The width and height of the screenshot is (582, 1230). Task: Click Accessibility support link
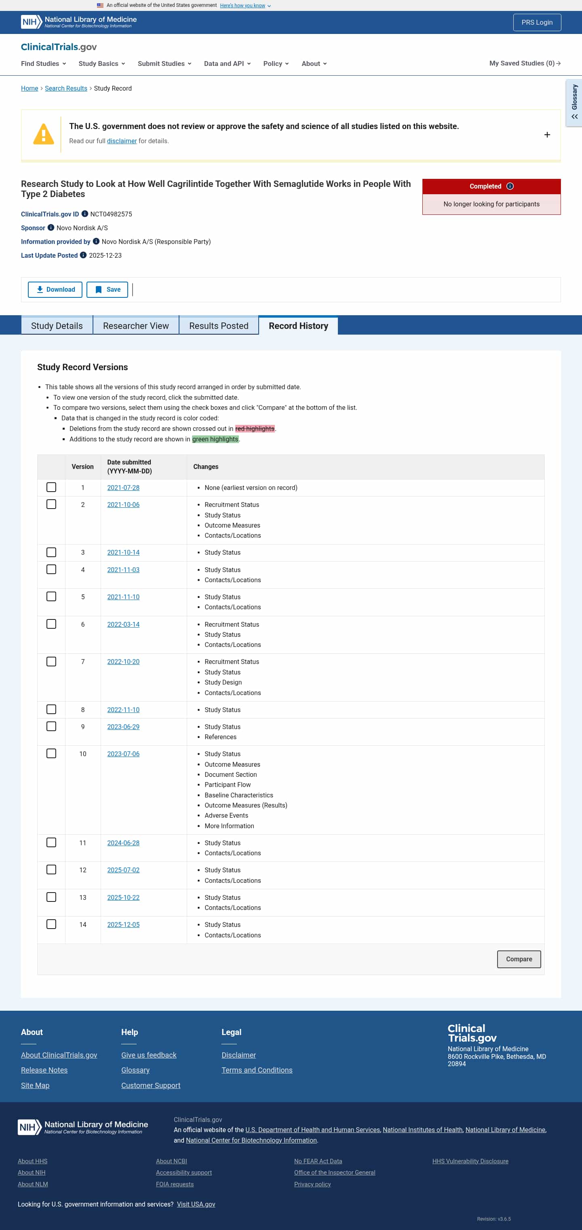[184, 1172]
